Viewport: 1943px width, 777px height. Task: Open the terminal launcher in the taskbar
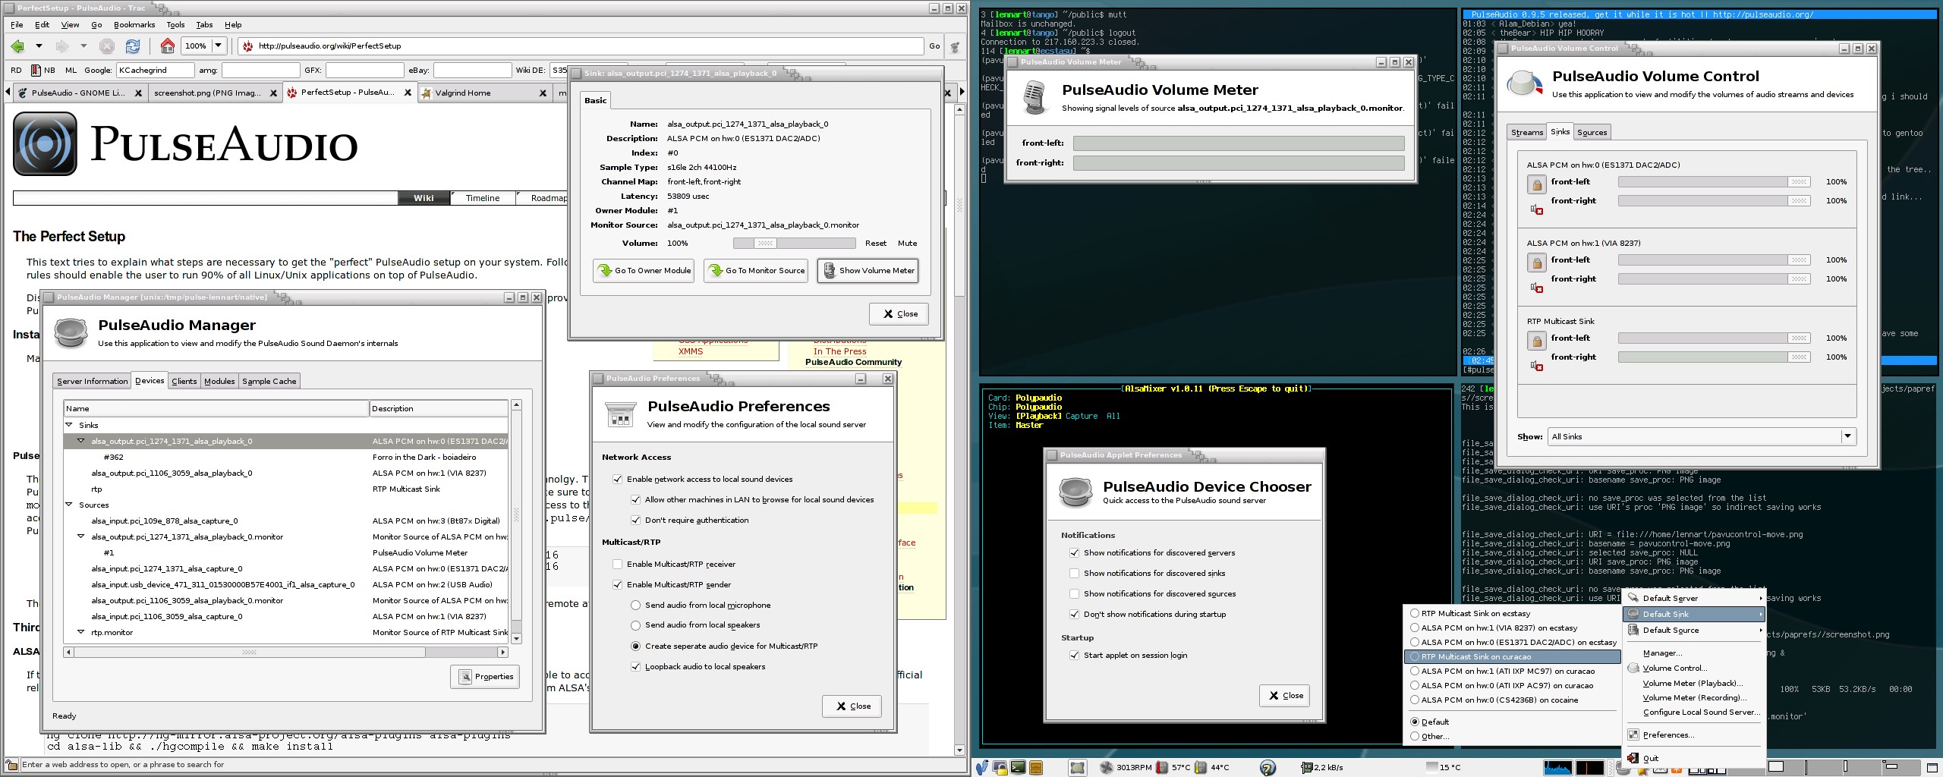click(1018, 768)
